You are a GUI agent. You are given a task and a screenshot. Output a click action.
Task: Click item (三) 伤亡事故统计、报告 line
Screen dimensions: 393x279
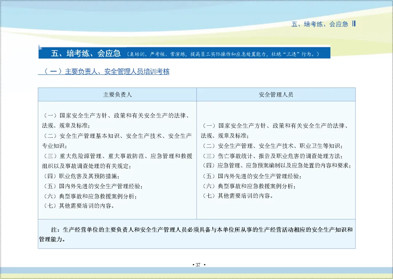(272, 156)
